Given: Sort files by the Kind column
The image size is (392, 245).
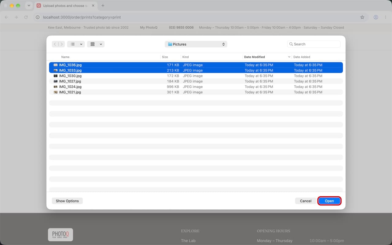Looking at the screenshot, I should (185, 57).
